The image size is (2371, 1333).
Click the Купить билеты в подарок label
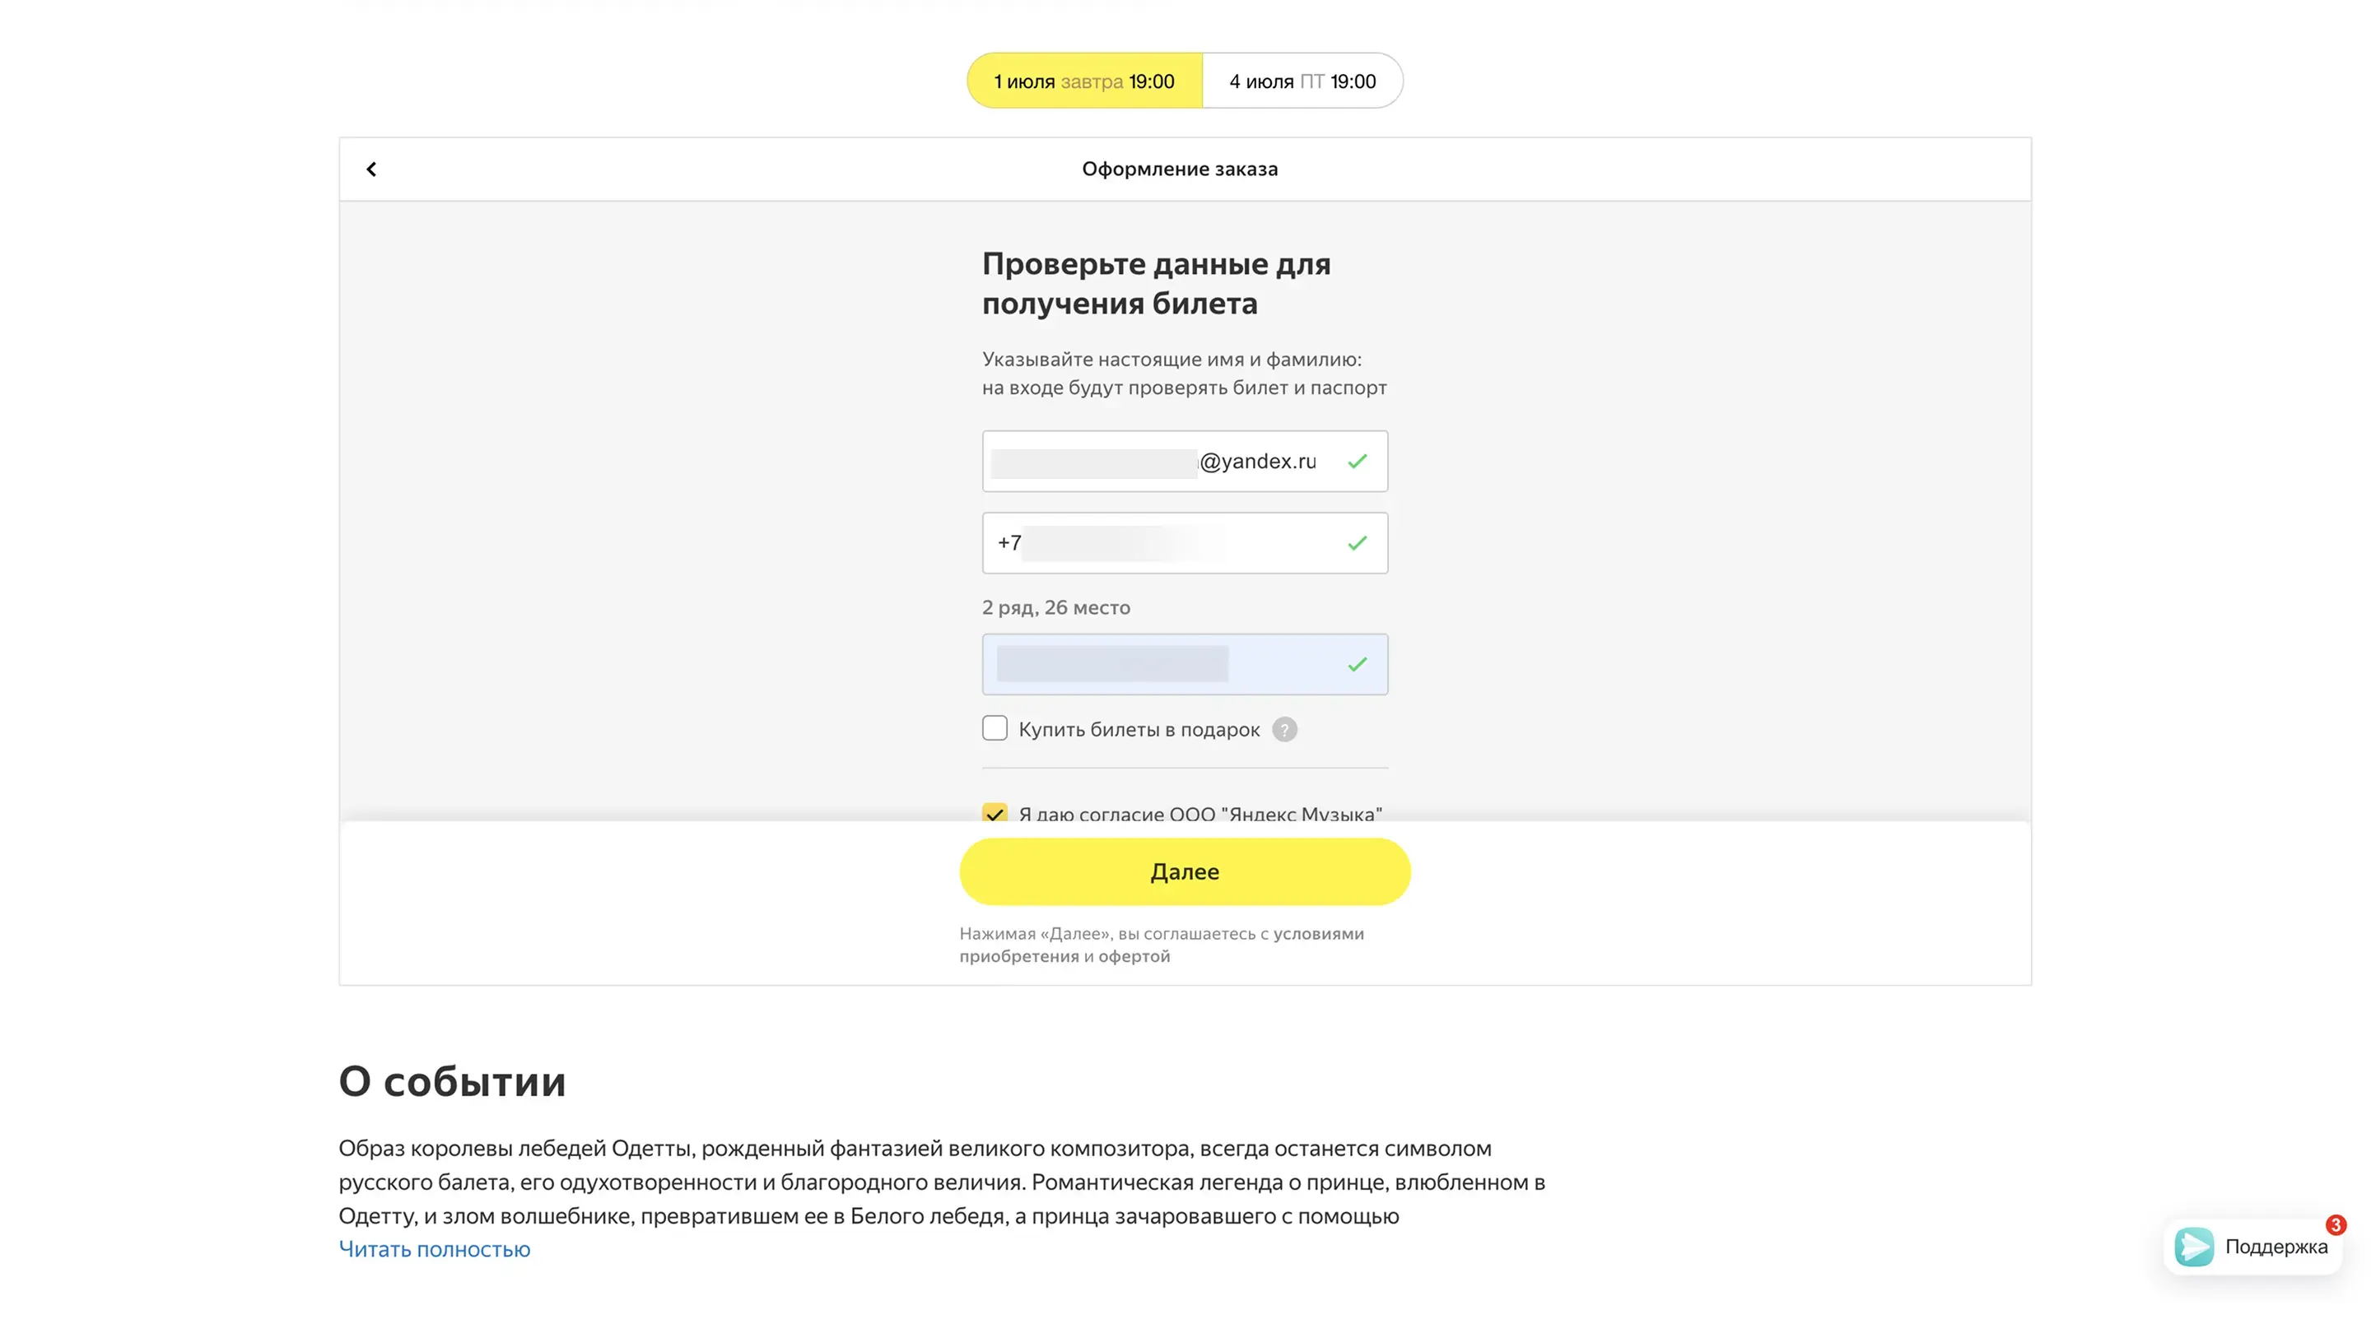[1139, 730]
